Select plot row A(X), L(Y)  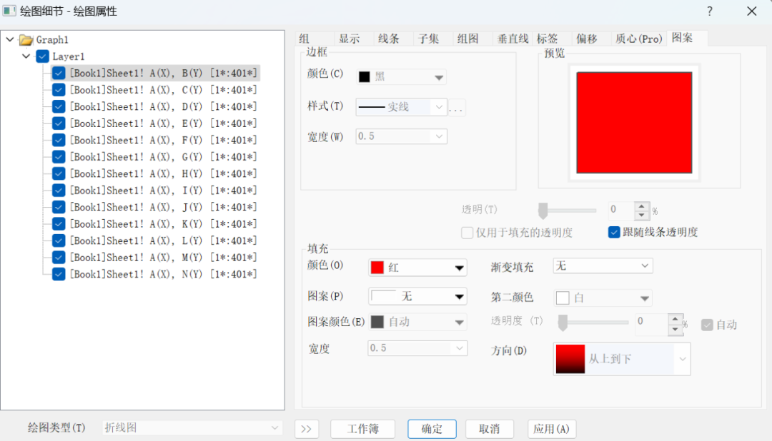coord(163,240)
